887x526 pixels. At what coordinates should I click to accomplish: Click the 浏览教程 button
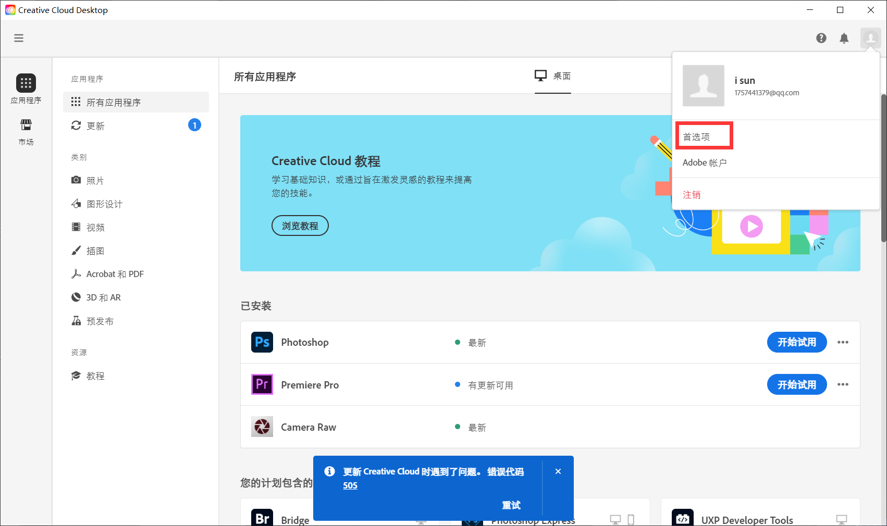(300, 226)
